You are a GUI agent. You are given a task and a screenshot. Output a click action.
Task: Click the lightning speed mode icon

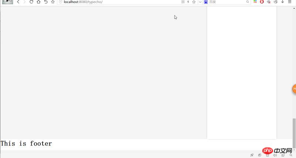coord(188,2)
